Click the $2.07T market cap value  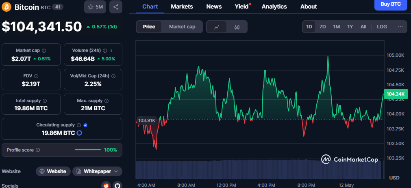coord(21,59)
